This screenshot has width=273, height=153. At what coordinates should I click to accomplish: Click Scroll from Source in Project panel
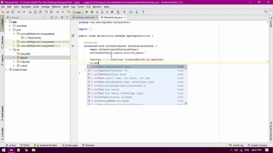tap(52, 17)
